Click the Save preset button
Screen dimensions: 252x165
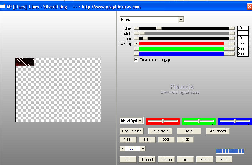tap(160, 131)
